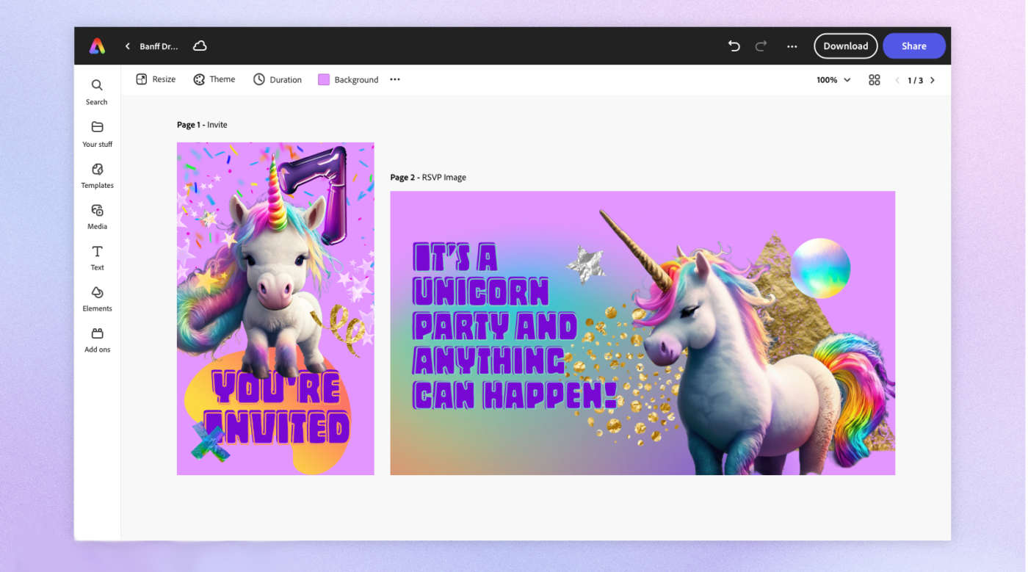
Task: Click the cloud sync status icon
Action: [200, 46]
